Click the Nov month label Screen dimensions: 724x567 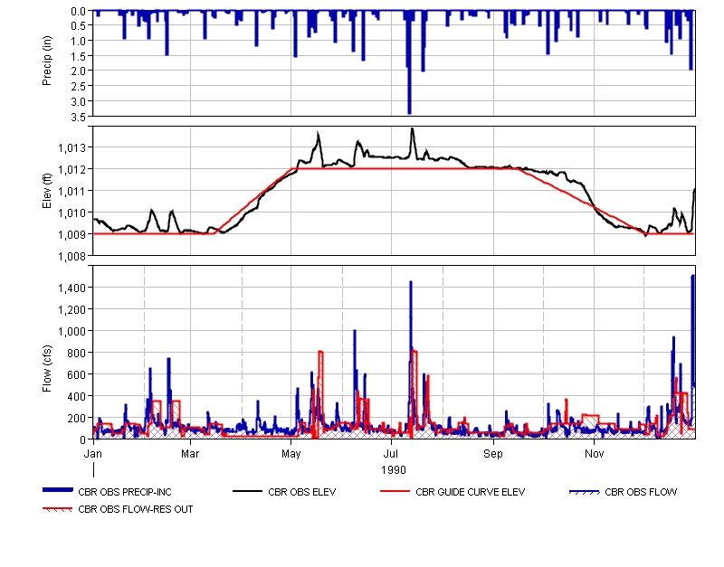(595, 454)
